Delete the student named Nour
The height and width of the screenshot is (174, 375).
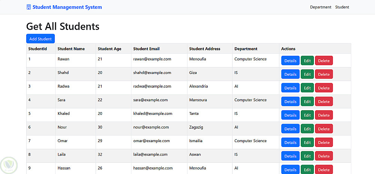pos(324,129)
